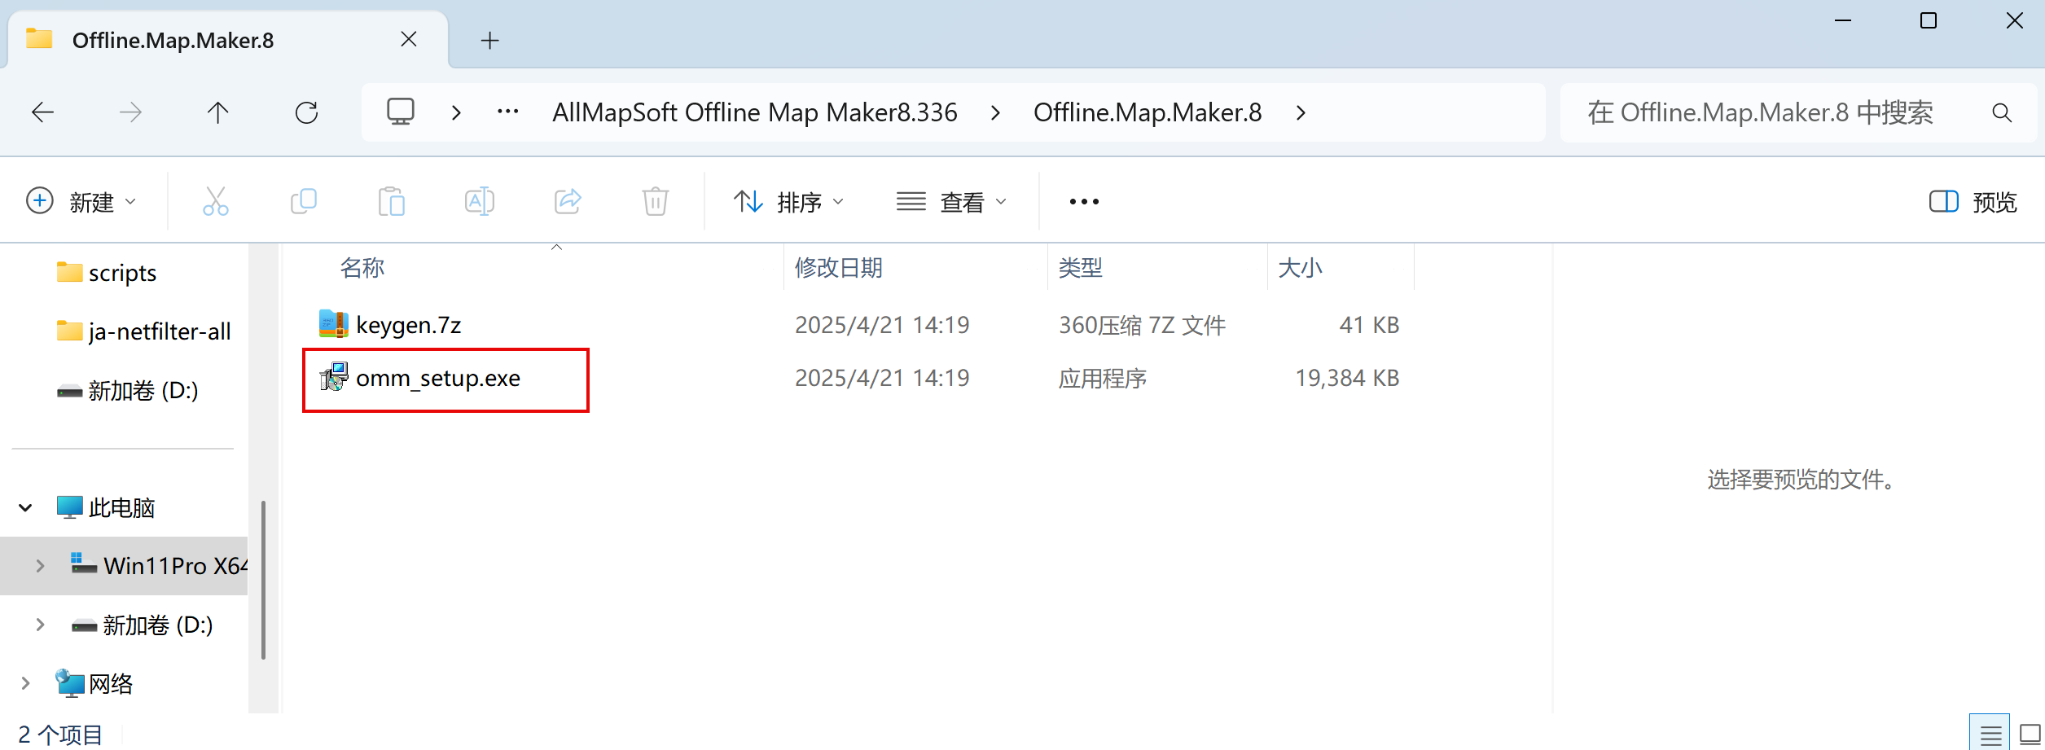Click the Share icon in toolbar
The image size is (2045, 750).
pyautogui.click(x=568, y=201)
